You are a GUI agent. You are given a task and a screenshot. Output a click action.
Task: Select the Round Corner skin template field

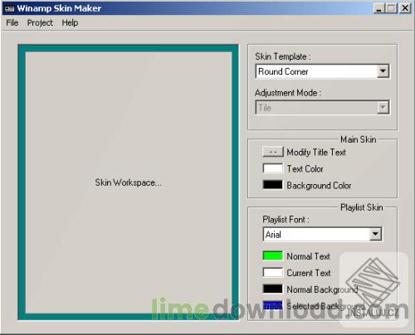[322, 71]
